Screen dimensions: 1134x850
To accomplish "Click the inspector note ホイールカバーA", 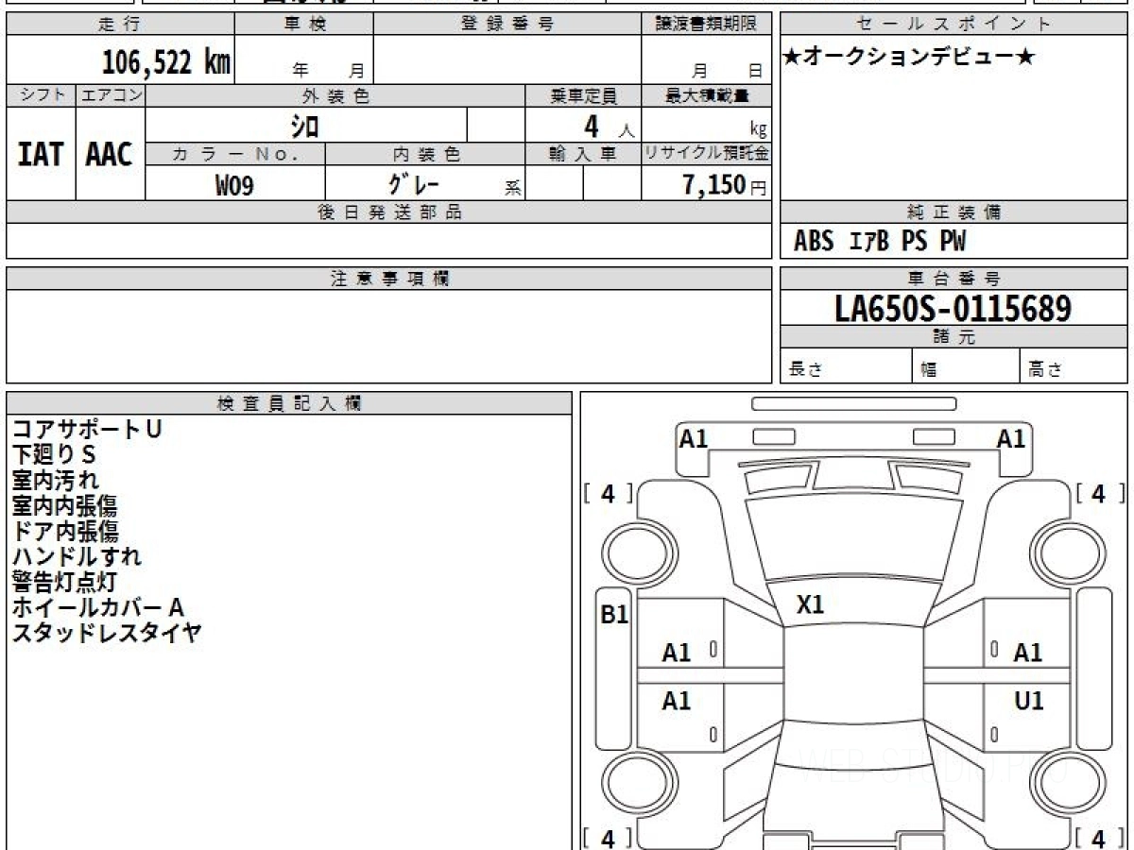I will tap(97, 607).
